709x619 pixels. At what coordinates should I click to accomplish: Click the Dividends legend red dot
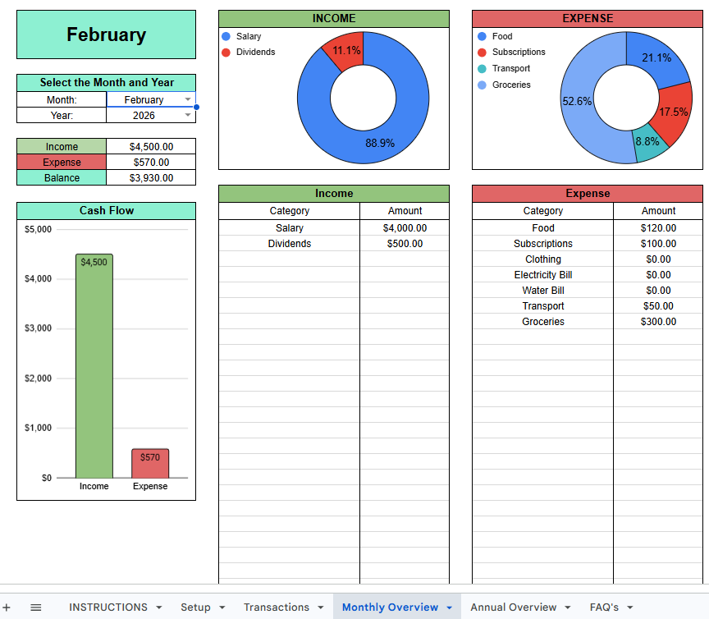[226, 52]
